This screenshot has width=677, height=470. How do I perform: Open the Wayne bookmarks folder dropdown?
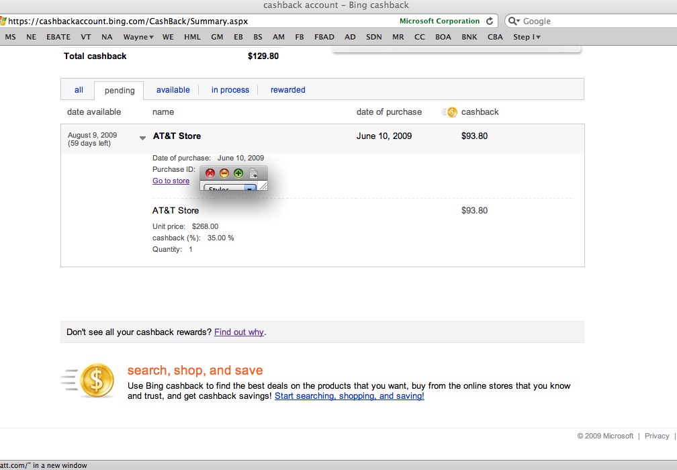(x=138, y=37)
